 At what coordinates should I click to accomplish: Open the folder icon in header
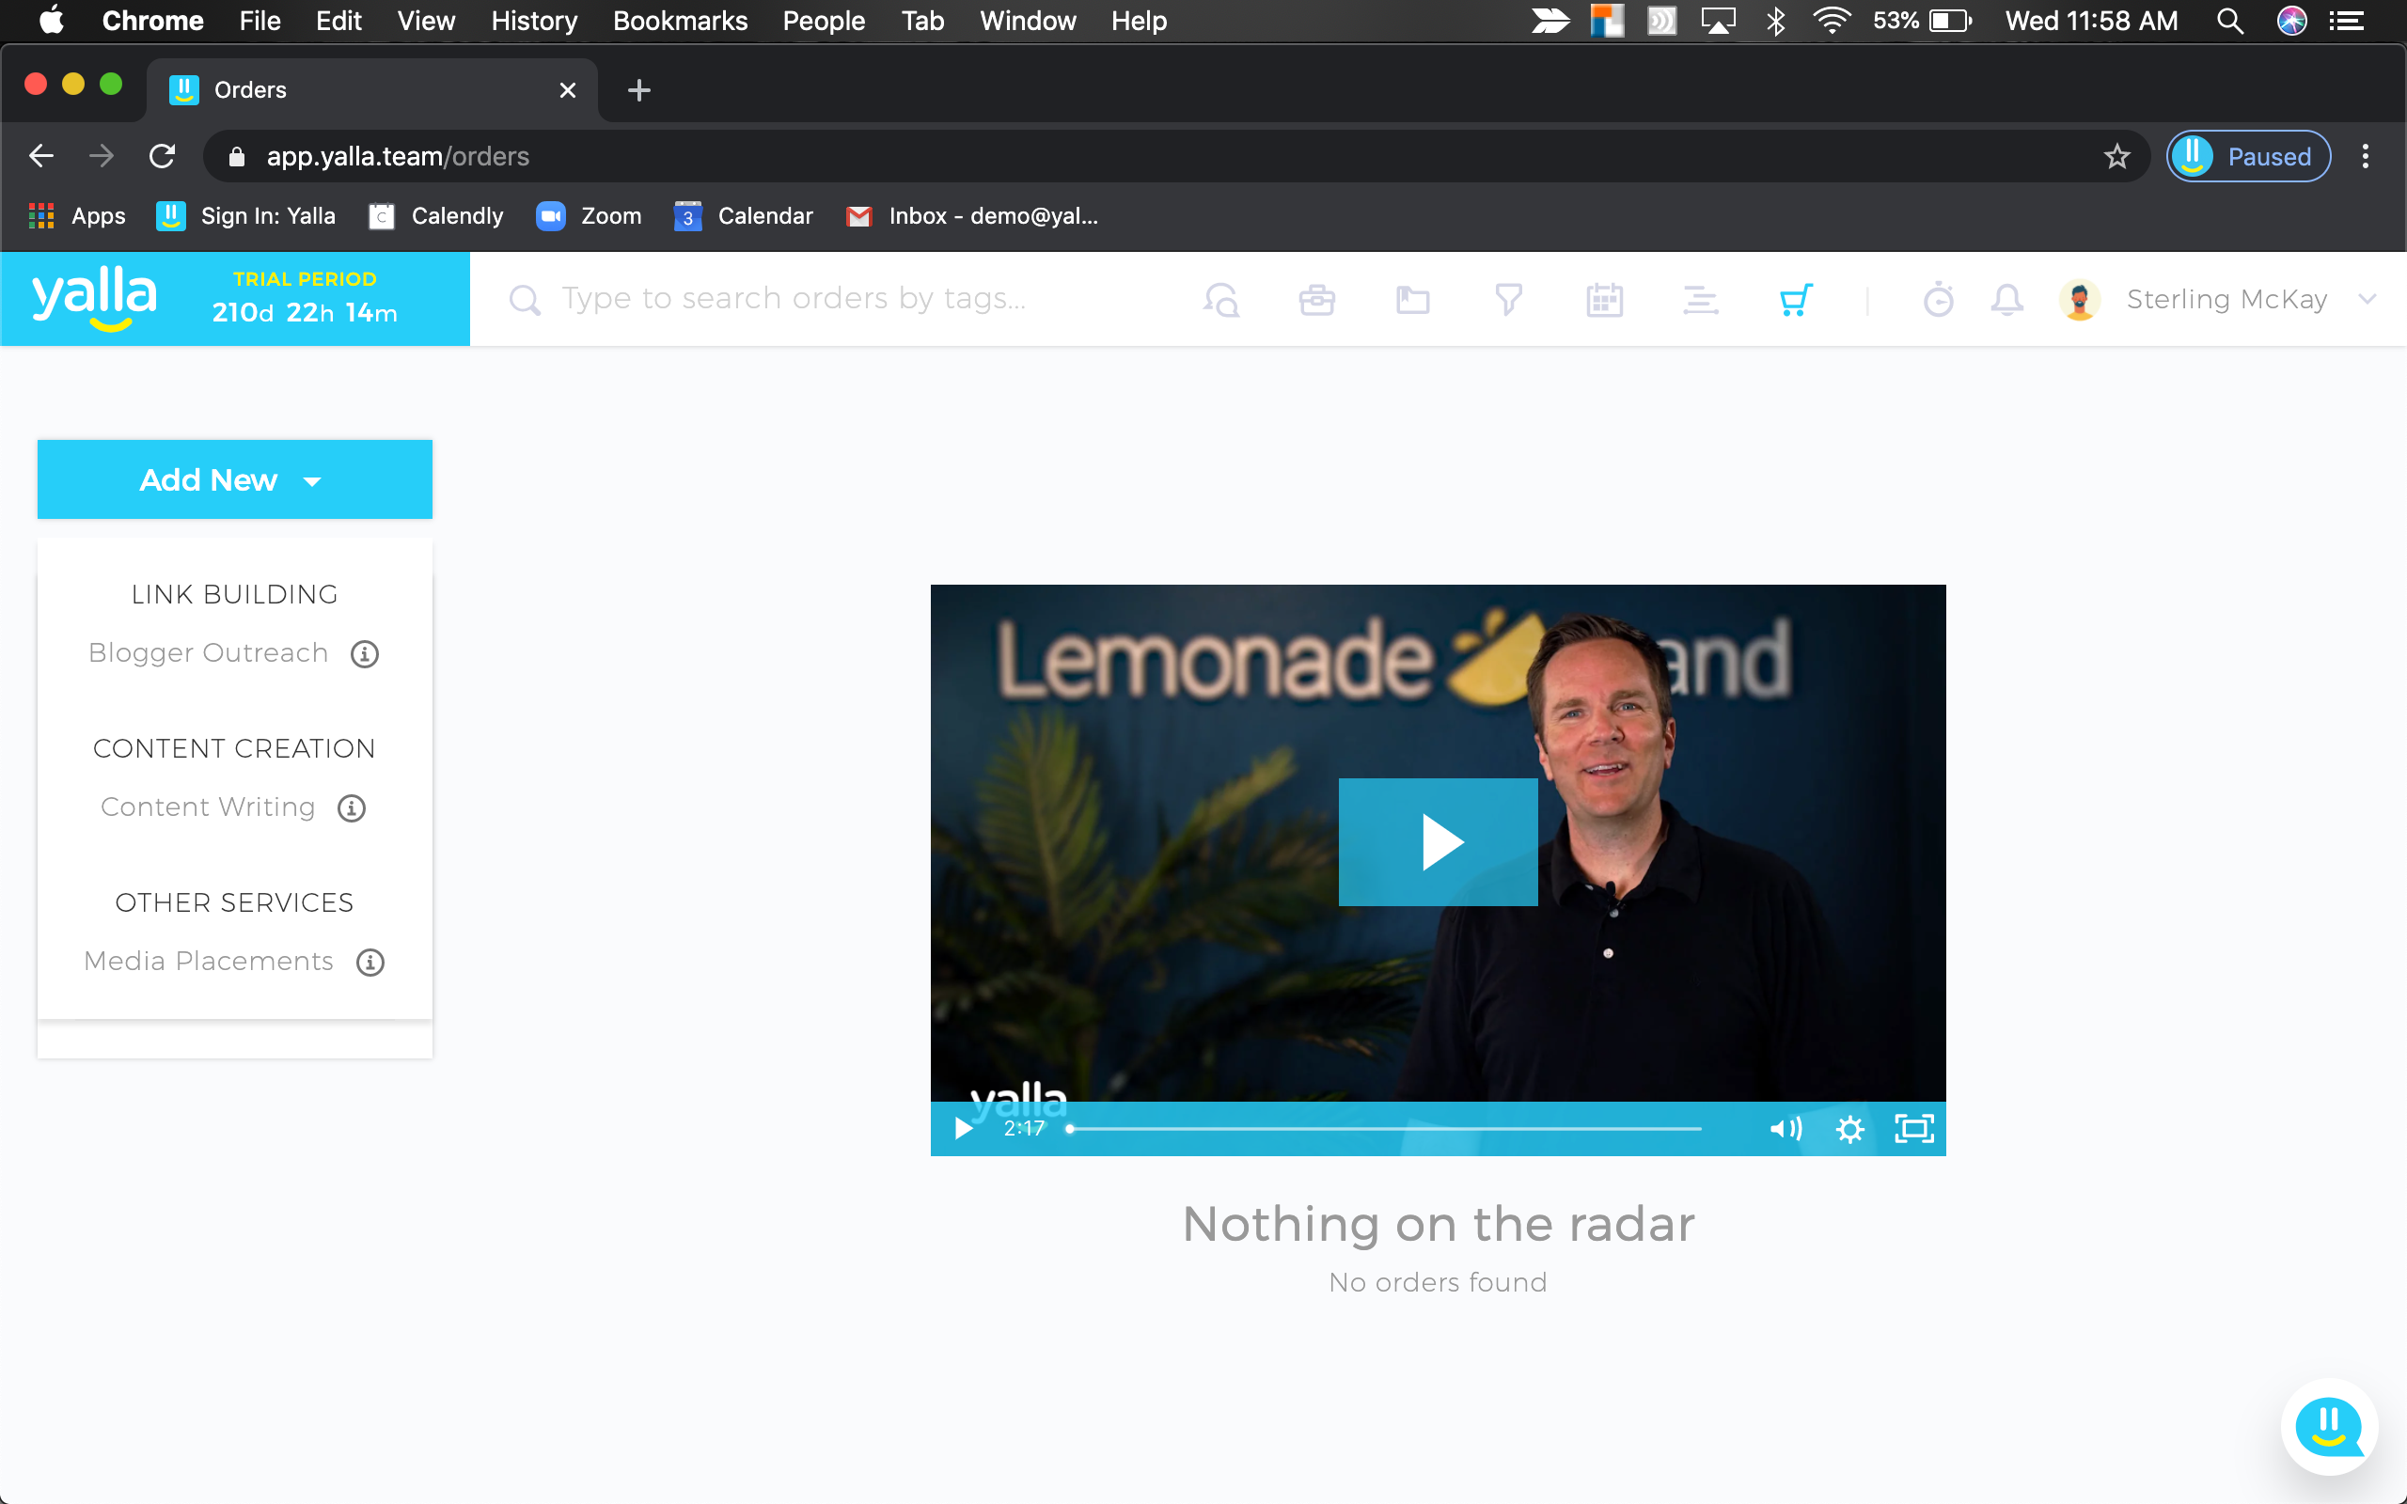(1412, 300)
